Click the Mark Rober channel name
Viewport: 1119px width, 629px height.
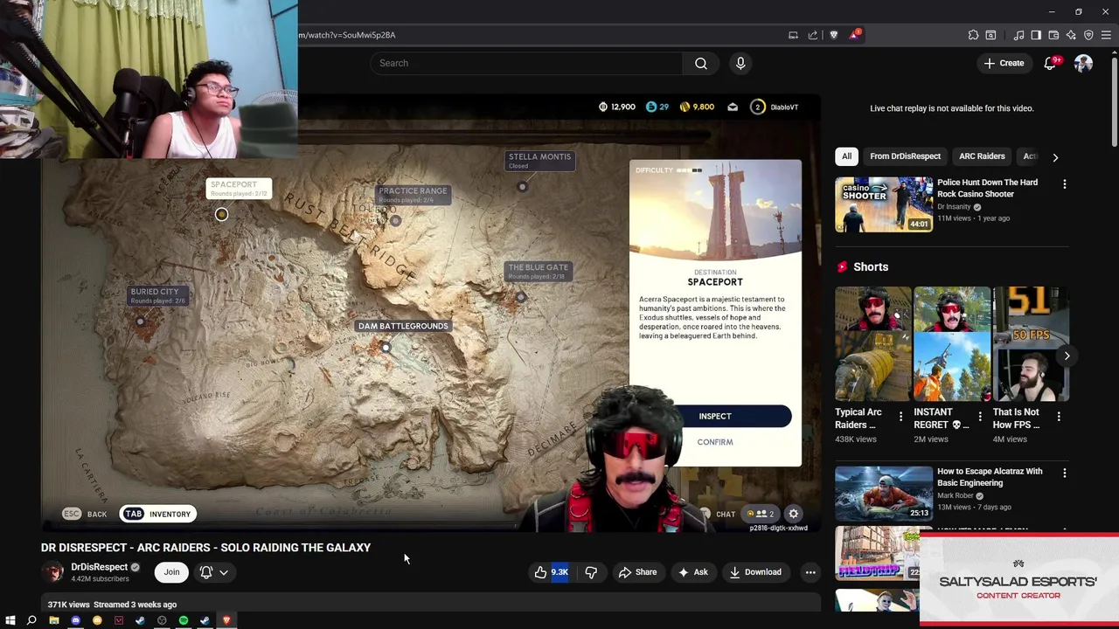pos(955,495)
